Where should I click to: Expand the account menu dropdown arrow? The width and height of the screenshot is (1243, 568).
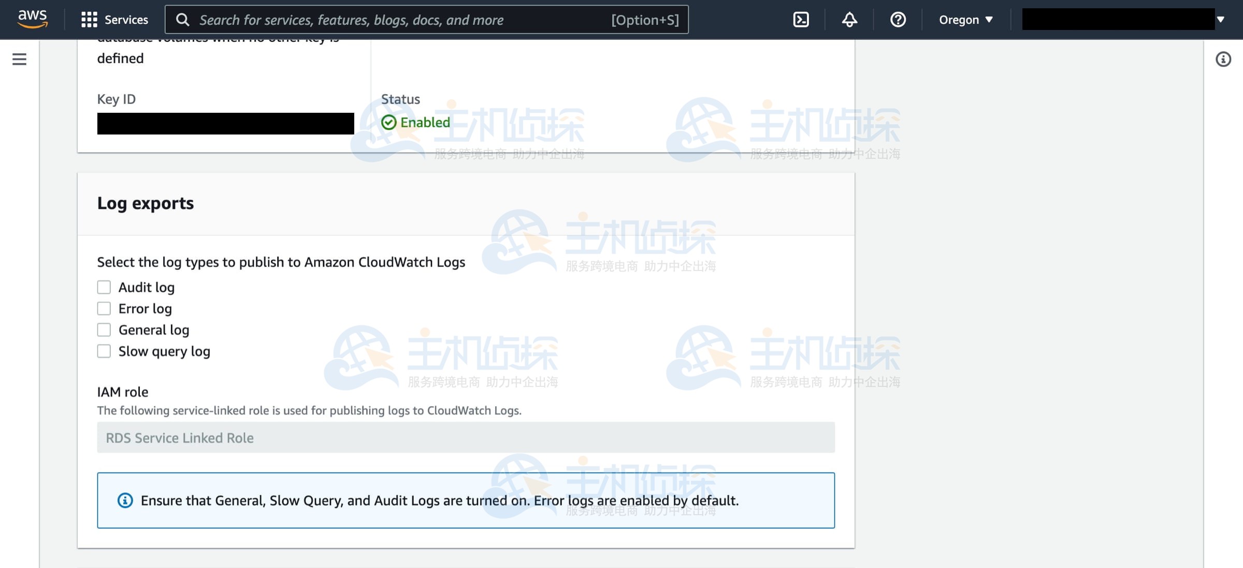click(x=1221, y=20)
